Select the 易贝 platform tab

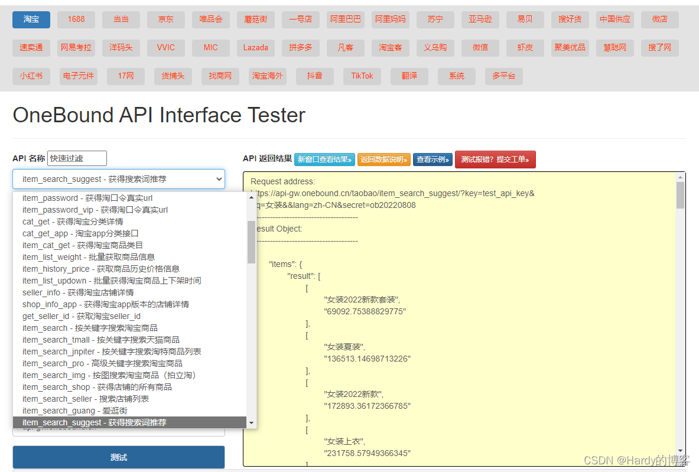(x=525, y=19)
